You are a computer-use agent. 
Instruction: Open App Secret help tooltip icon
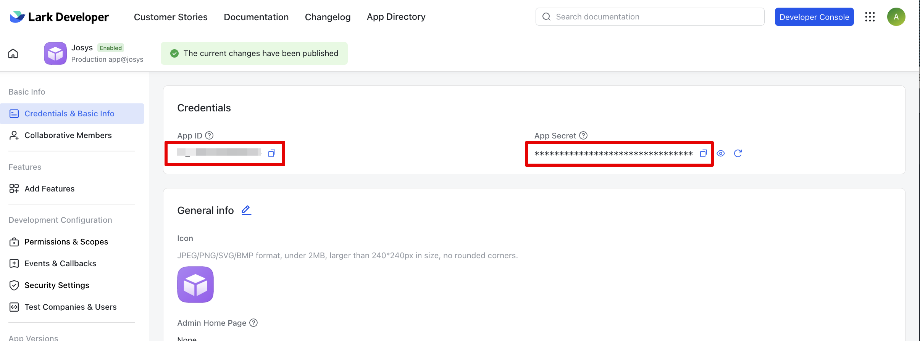click(583, 135)
